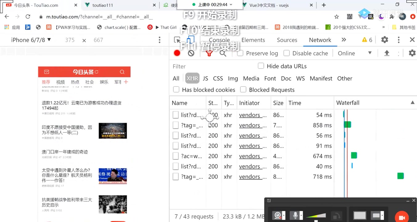The height and width of the screenshot is (222, 417).
Task: Tick checkbox for first list?rd... request row
Action: tap(175, 115)
